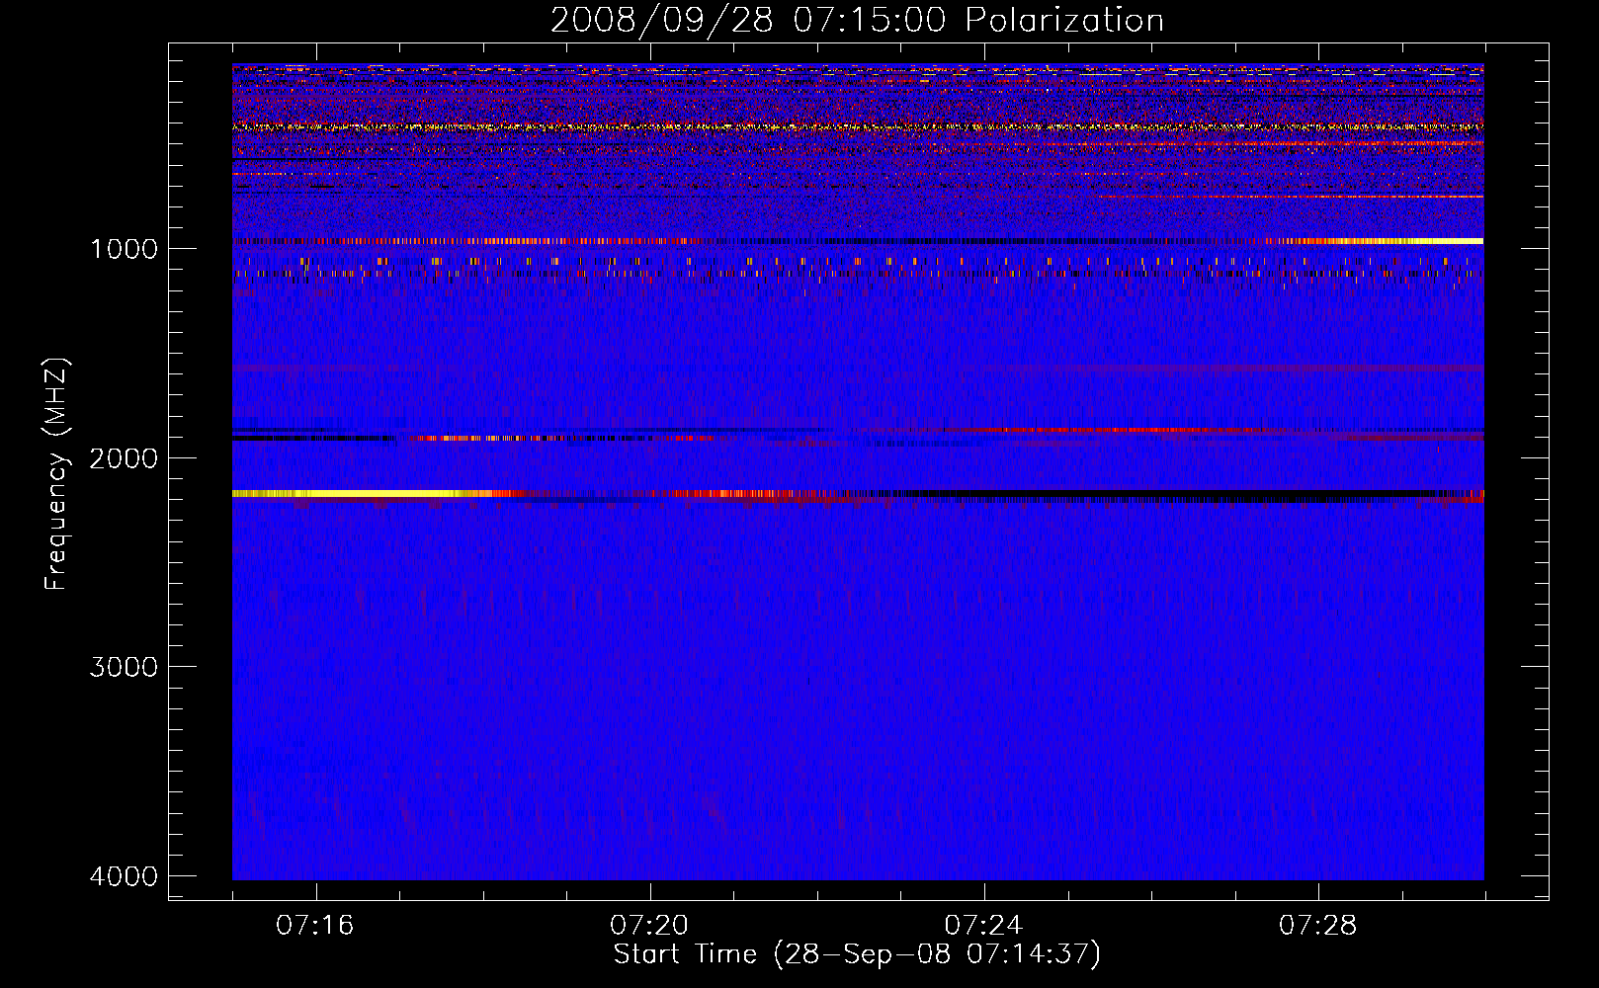1599x988 pixels.
Task: Click the 2000 frequency tick label
Action: pyautogui.click(x=124, y=457)
